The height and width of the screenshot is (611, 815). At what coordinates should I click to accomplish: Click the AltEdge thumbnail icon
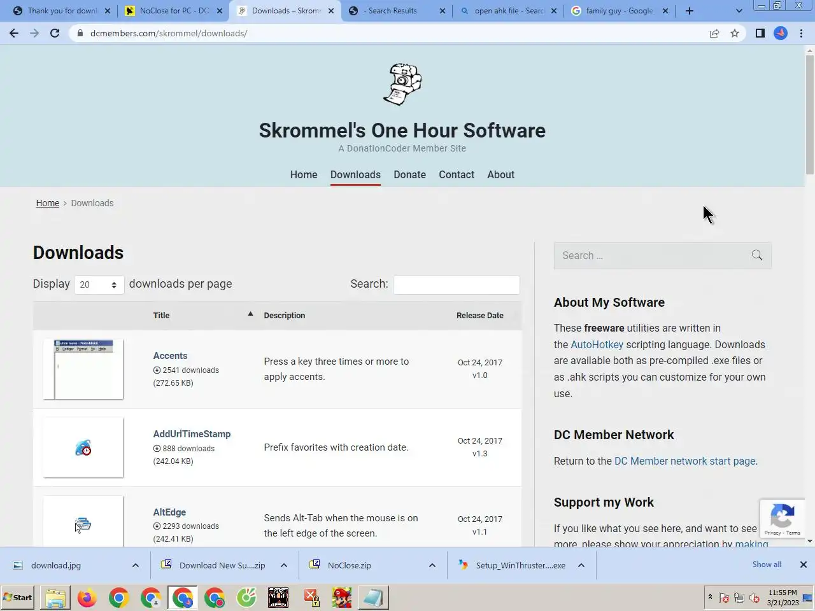coord(83,522)
